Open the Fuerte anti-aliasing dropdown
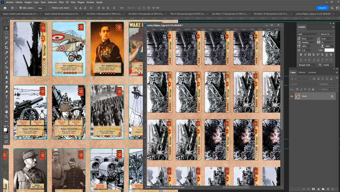The height and width of the screenshot is (192, 340). 328,65
